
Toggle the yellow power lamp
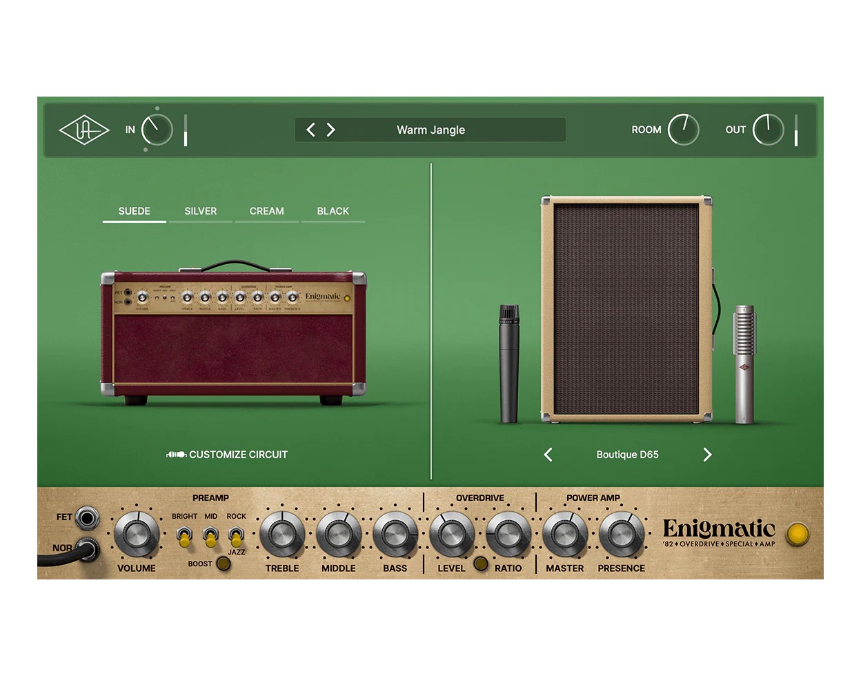point(798,534)
